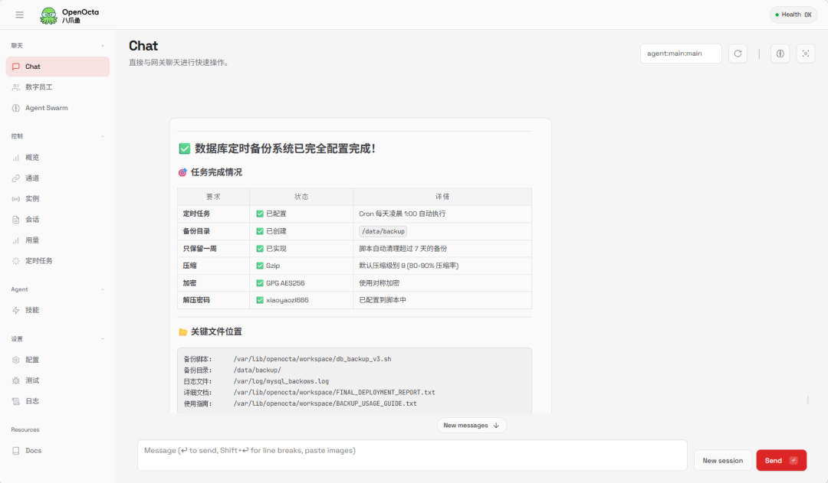Viewport: 828px width, 483px height.
Task: Click the db_backup_v3.sh path line
Action: (313, 359)
